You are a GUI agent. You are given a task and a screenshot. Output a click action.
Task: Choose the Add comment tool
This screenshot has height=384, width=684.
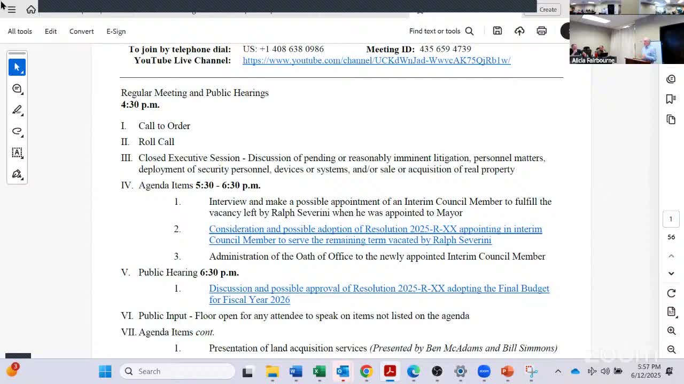(x=17, y=89)
